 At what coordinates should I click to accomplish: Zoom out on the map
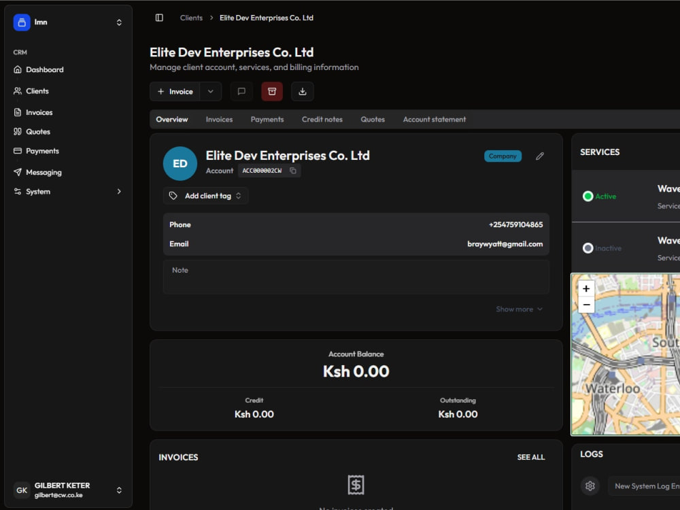586,305
